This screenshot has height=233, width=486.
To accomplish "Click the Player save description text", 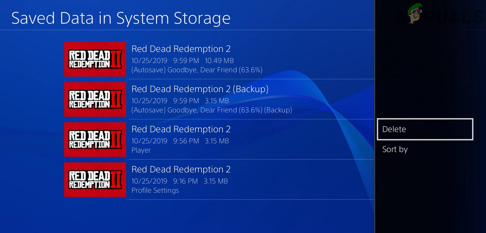I will pyautogui.click(x=141, y=150).
